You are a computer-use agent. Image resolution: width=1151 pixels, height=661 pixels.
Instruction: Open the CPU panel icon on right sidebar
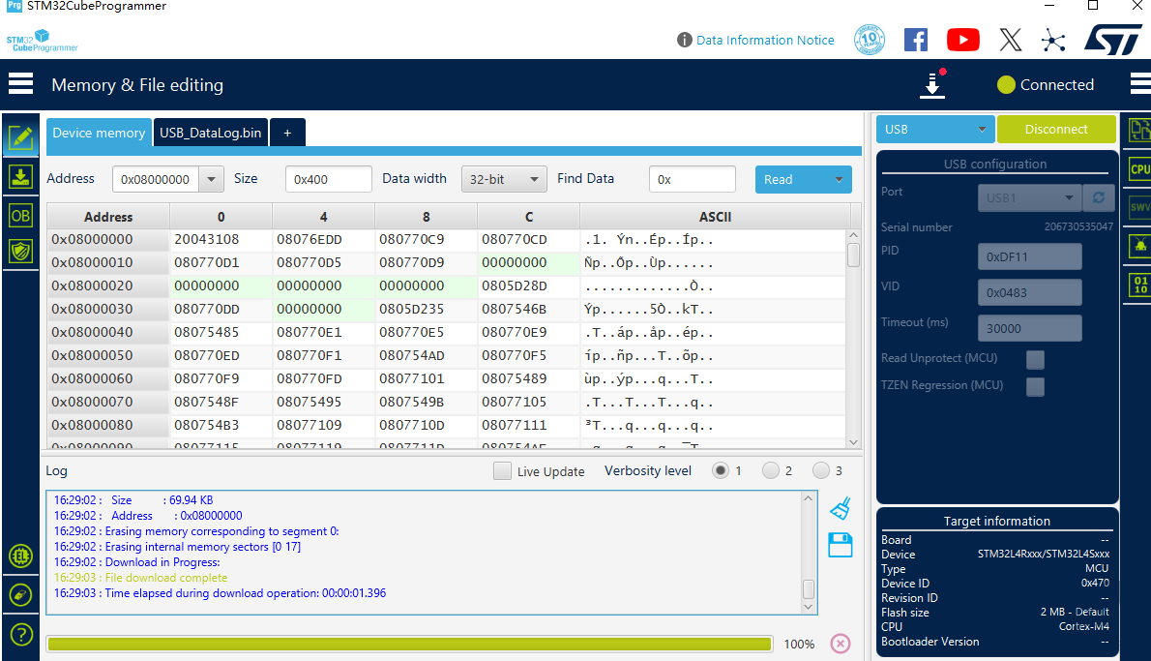[x=1139, y=169]
